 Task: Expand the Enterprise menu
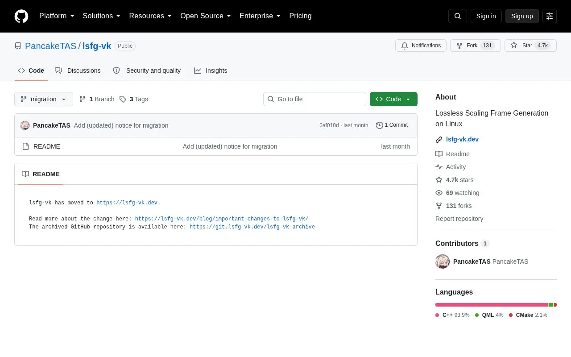pos(260,16)
